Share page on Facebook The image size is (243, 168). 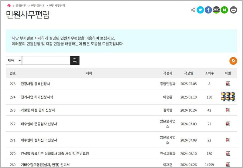click(208, 10)
